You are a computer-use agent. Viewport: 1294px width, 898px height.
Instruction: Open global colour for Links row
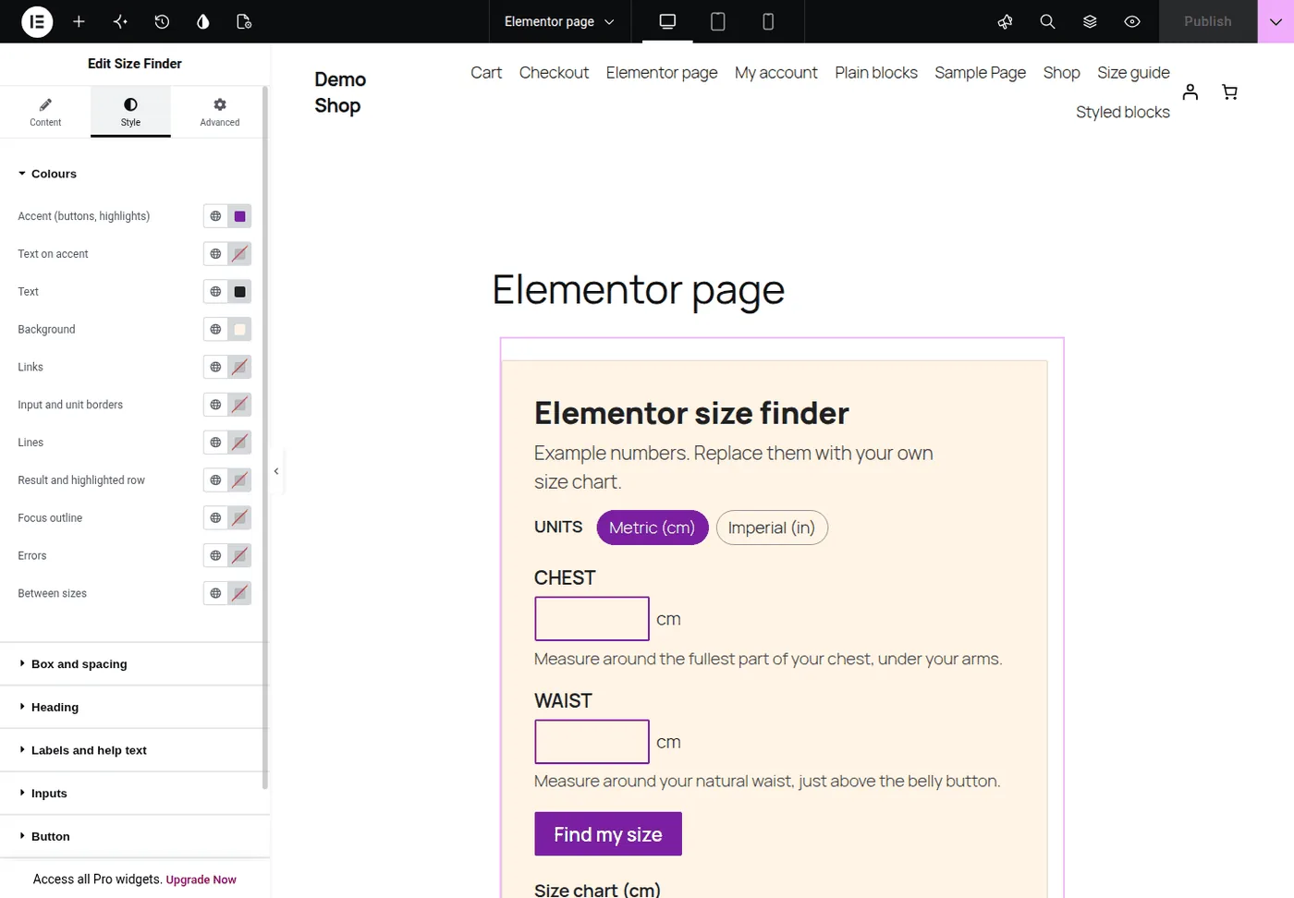click(215, 367)
